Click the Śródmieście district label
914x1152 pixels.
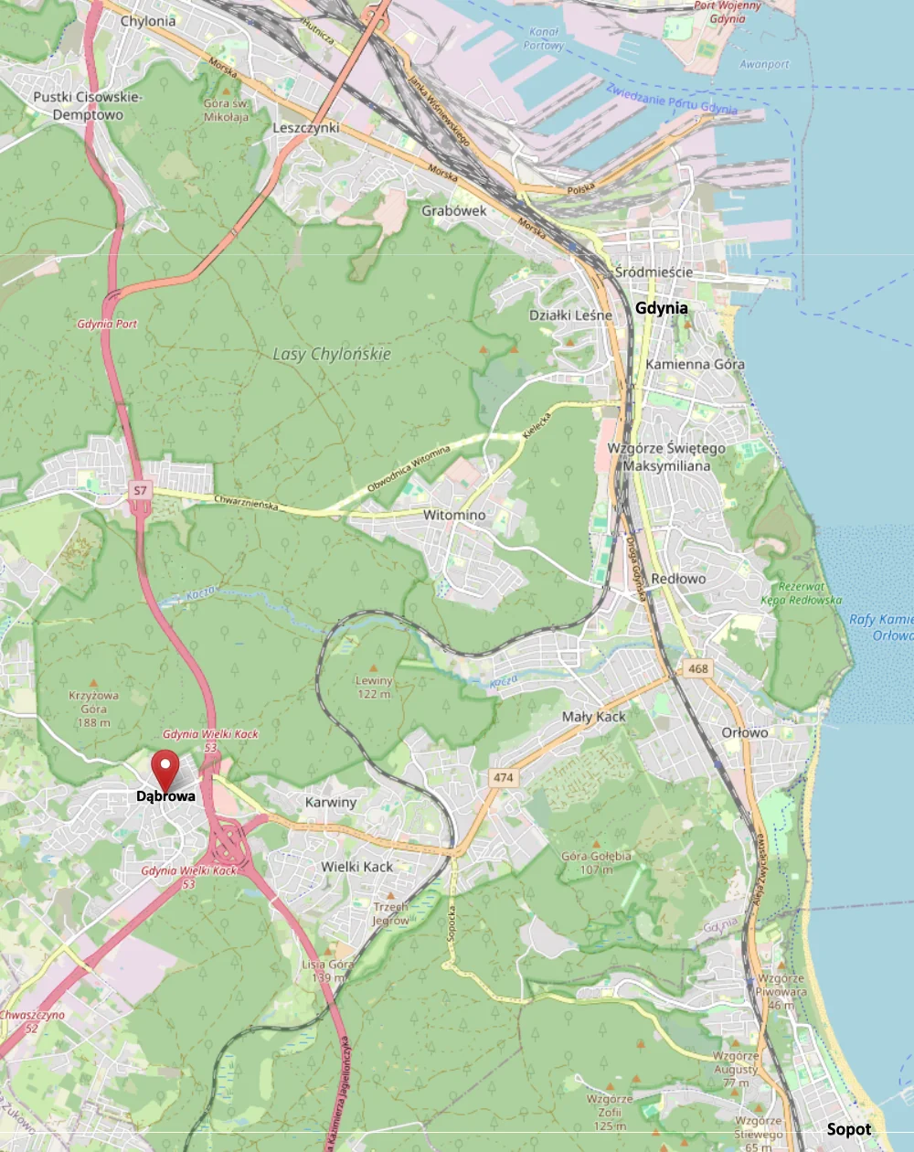point(654,272)
